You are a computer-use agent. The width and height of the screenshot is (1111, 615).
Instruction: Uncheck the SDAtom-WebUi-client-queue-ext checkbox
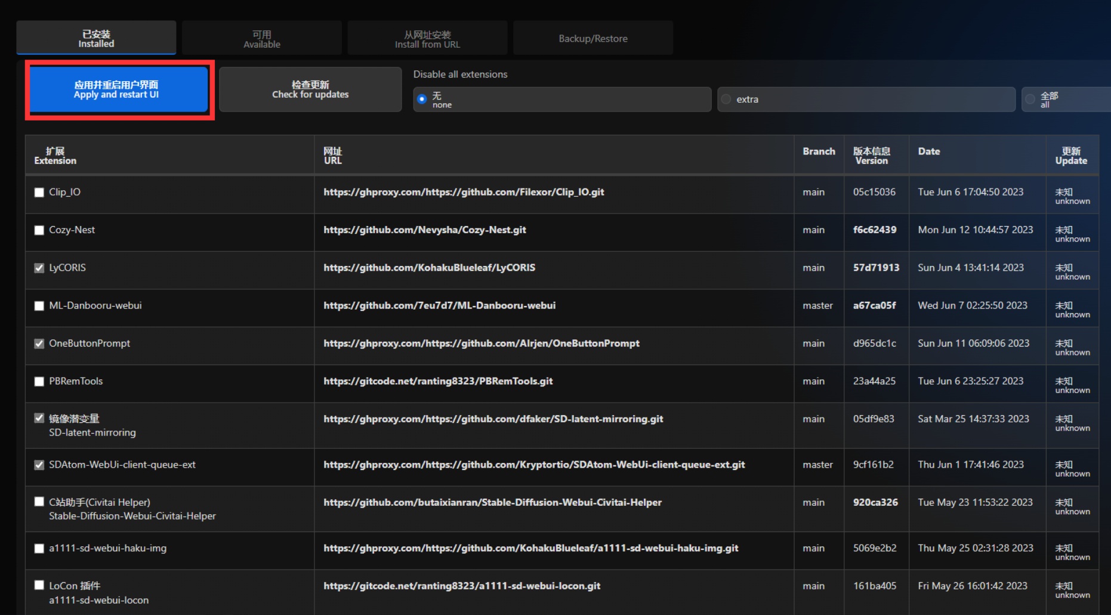[39, 465]
